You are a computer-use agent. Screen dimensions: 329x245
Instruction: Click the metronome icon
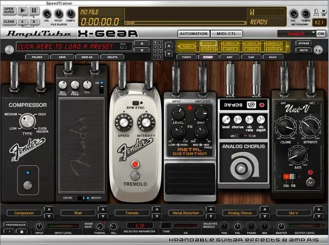coord(316,12)
